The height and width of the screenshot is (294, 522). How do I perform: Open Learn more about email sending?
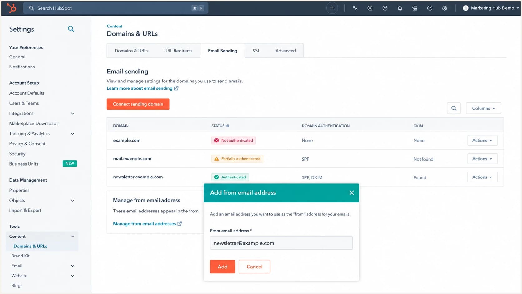coord(140,88)
